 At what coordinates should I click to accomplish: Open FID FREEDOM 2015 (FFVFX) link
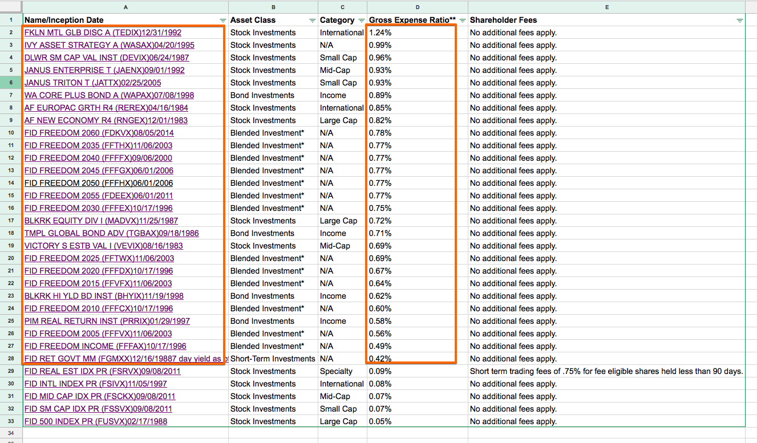pos(98,283)
